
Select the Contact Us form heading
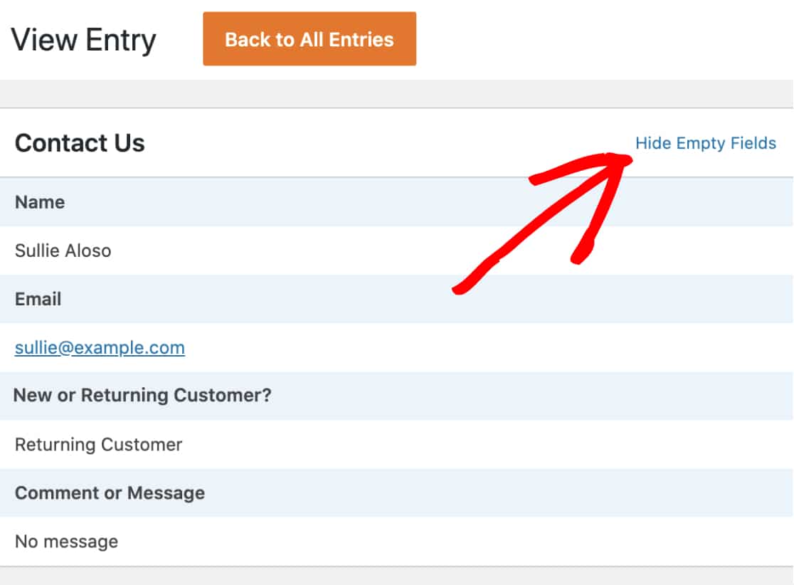click(x=80, y=143)
